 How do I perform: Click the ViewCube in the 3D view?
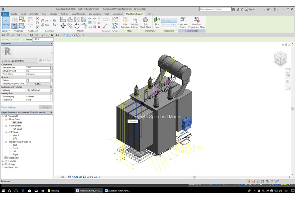click(280, 58)
